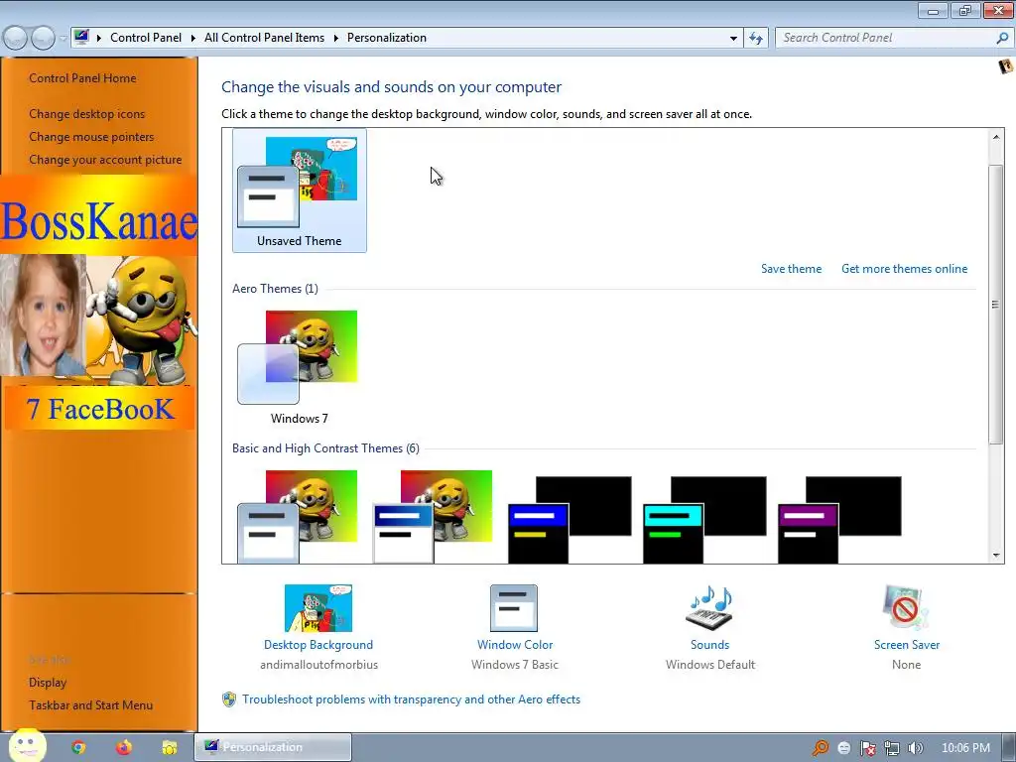Click Windows Default sounds text
This screenshot has height=762, width=1016.
710,665
